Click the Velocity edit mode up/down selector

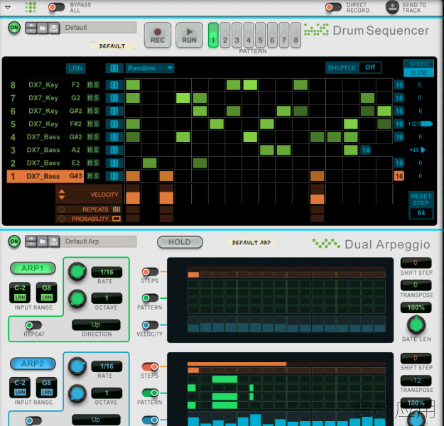pos(62,195)
